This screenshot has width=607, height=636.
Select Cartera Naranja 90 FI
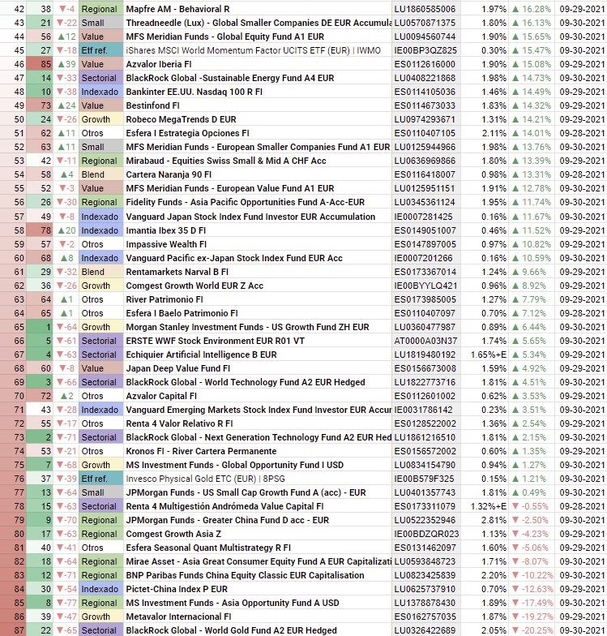(x=258, y=174)
